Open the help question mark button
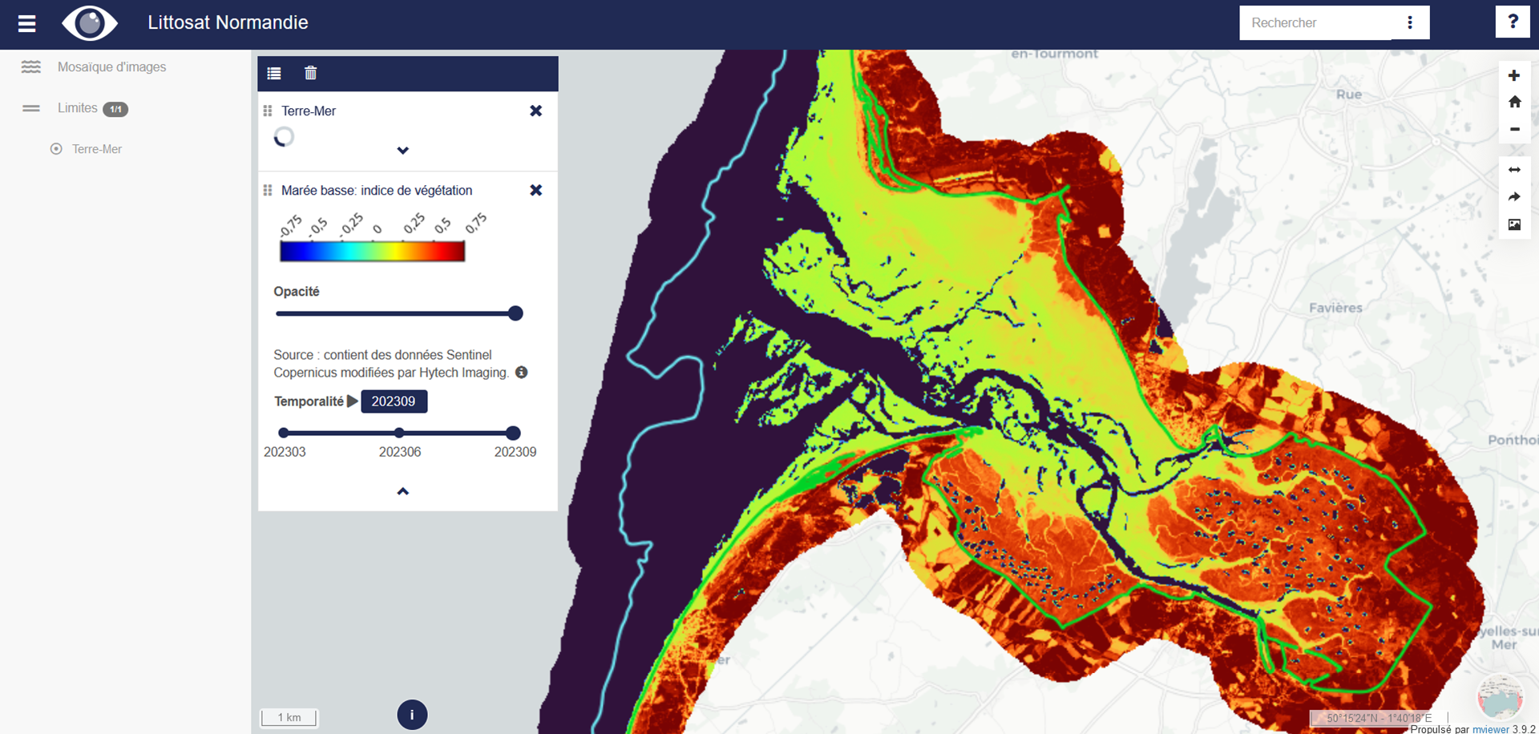This screenshot has height=734, width=1539. coord(1513,22)
